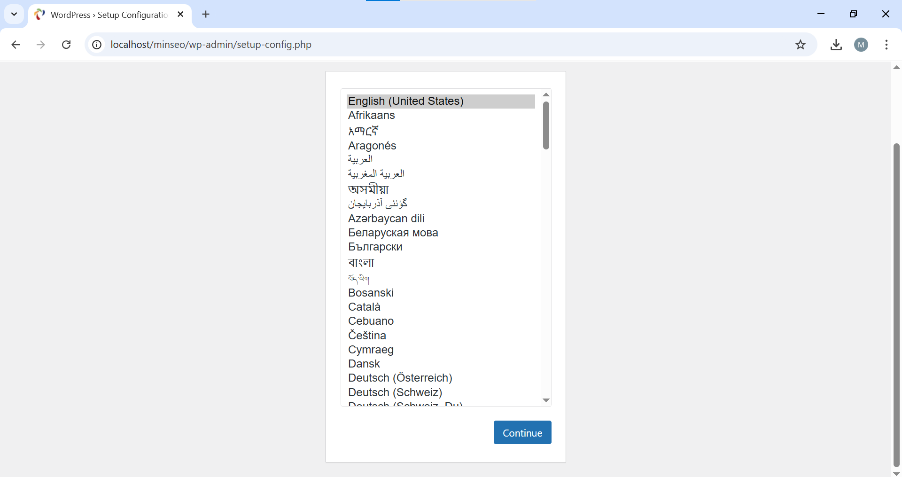902x477 pixels.
Task: Expand the tab search dropdown chevron
Action: click(14, 14)
